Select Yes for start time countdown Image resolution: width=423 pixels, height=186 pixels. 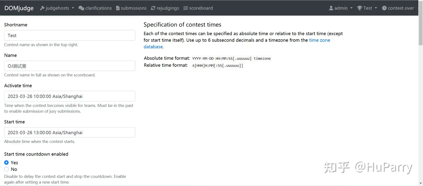6,163
